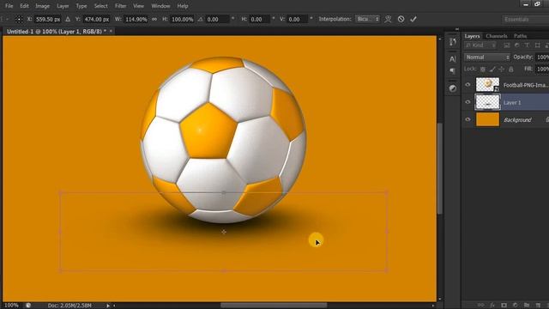
Task: Open the Interpolation dropdown
Action: point(367,19)
